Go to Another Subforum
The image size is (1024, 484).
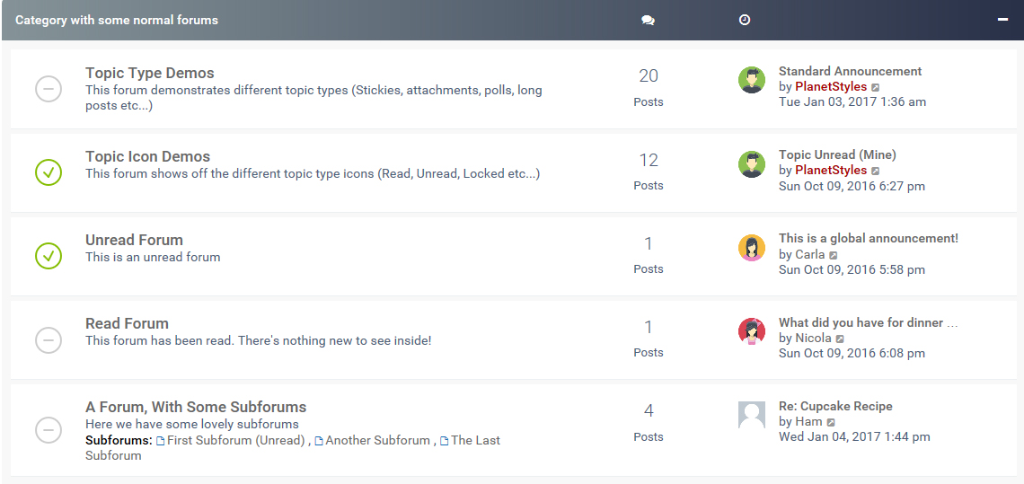[x=377, y=440]
